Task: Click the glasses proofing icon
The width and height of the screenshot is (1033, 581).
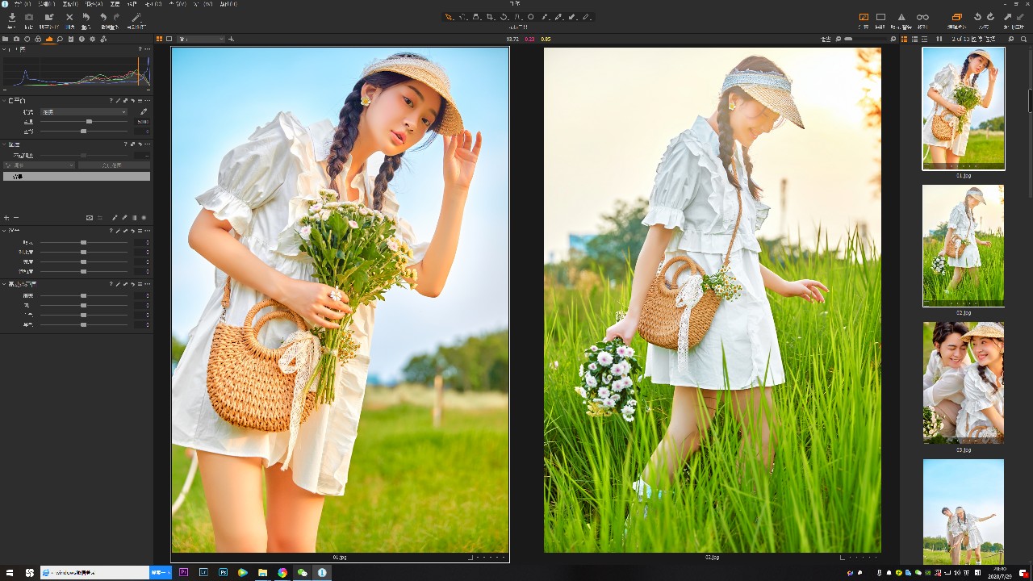Action: (x=922, y=17)
